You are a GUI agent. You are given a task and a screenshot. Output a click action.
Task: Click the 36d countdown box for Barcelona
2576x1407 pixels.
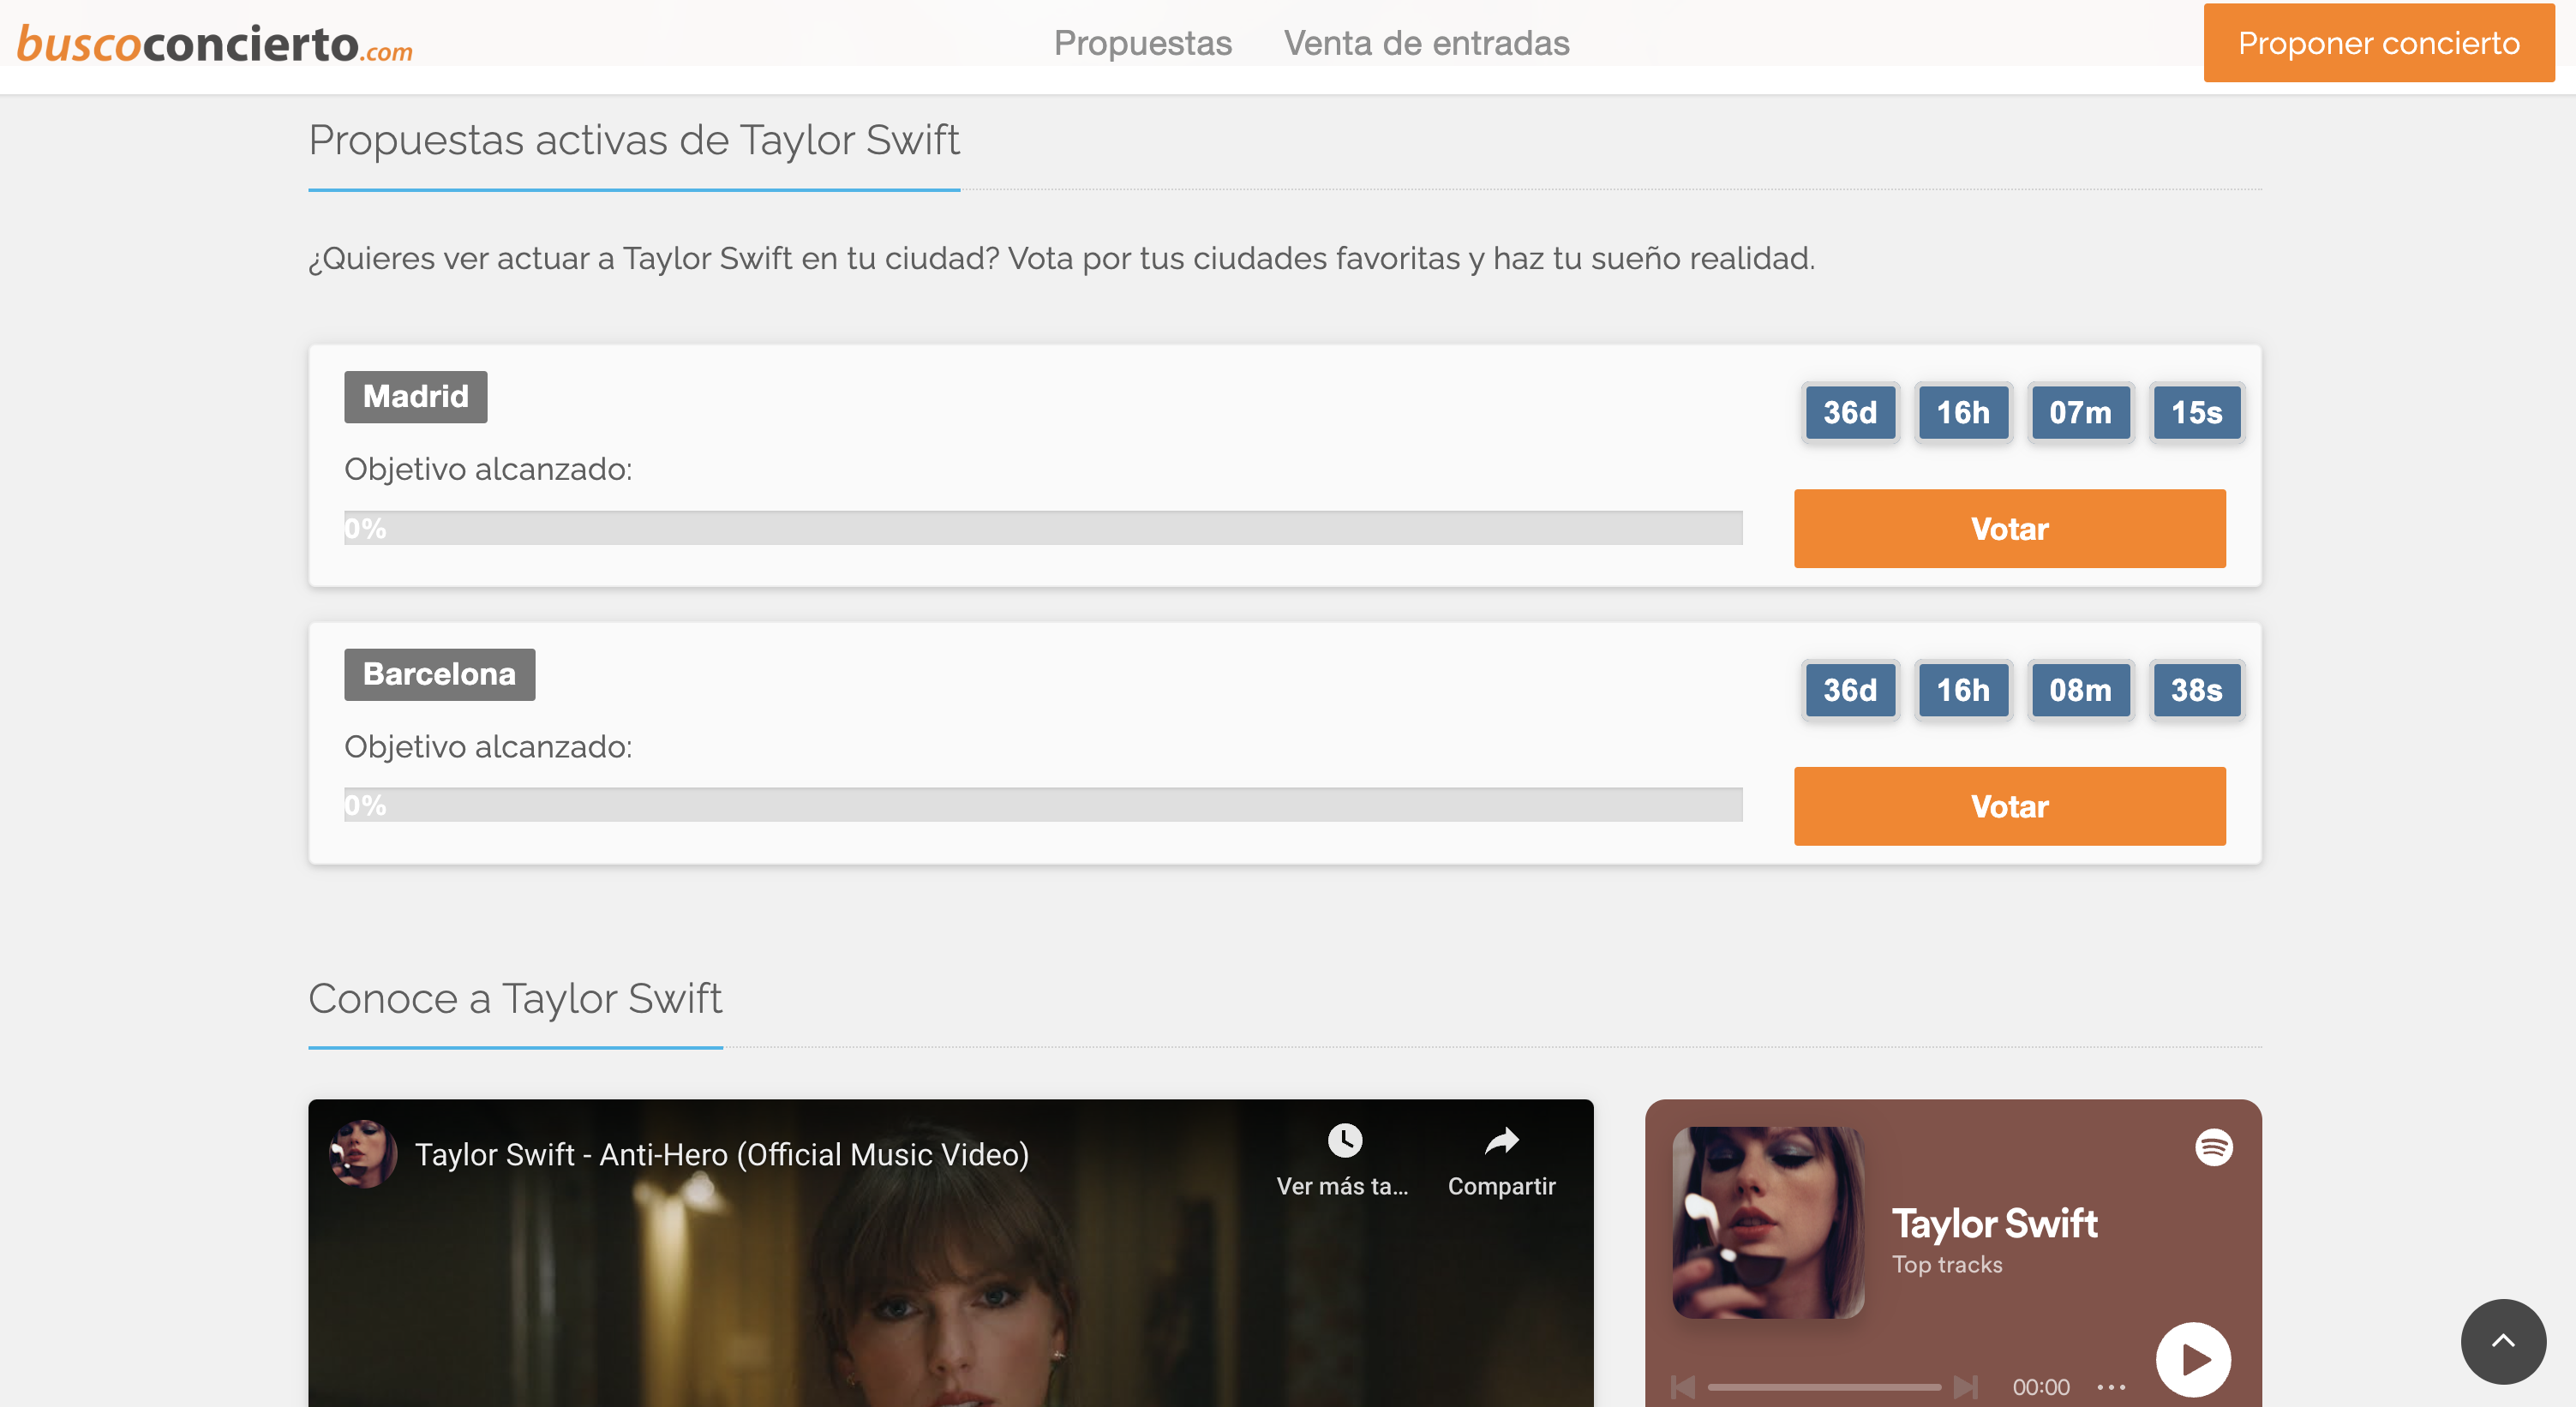point(1849,690)
